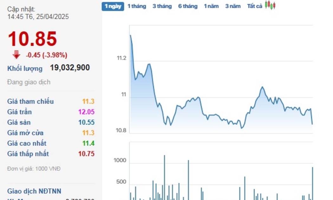The image size is (333, 200).
Task: View the 1 năm chart
Action: 211,6
